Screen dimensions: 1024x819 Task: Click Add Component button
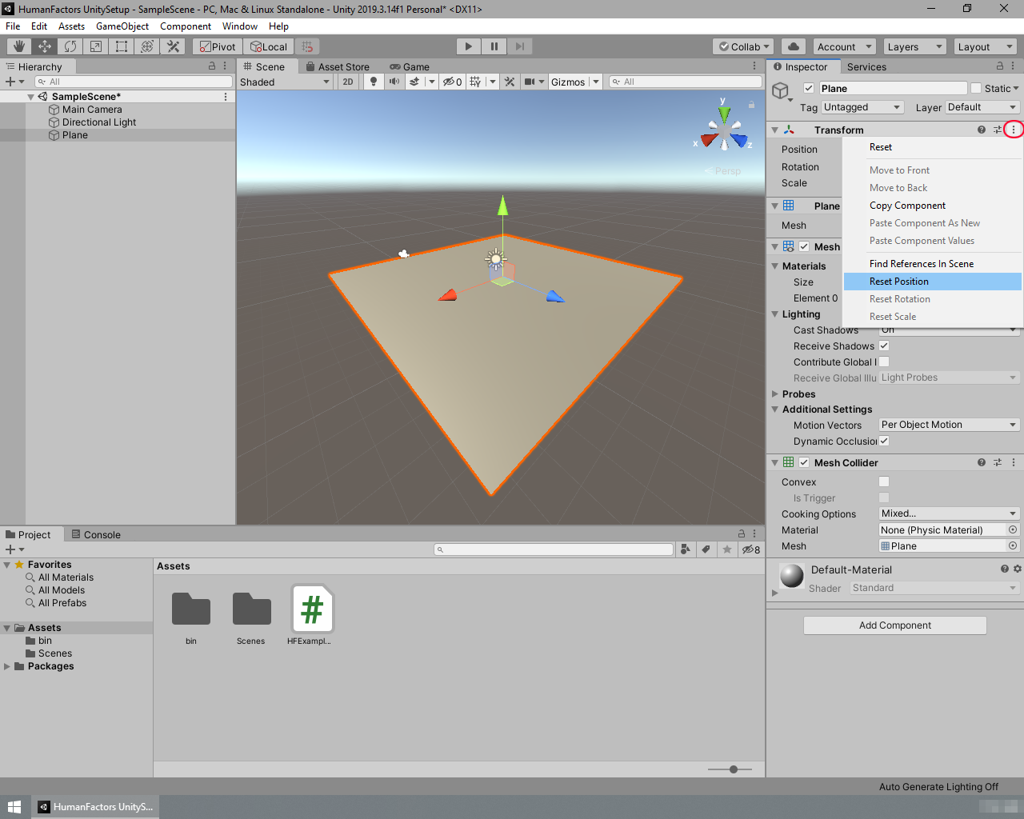click(x=894, y=625)
